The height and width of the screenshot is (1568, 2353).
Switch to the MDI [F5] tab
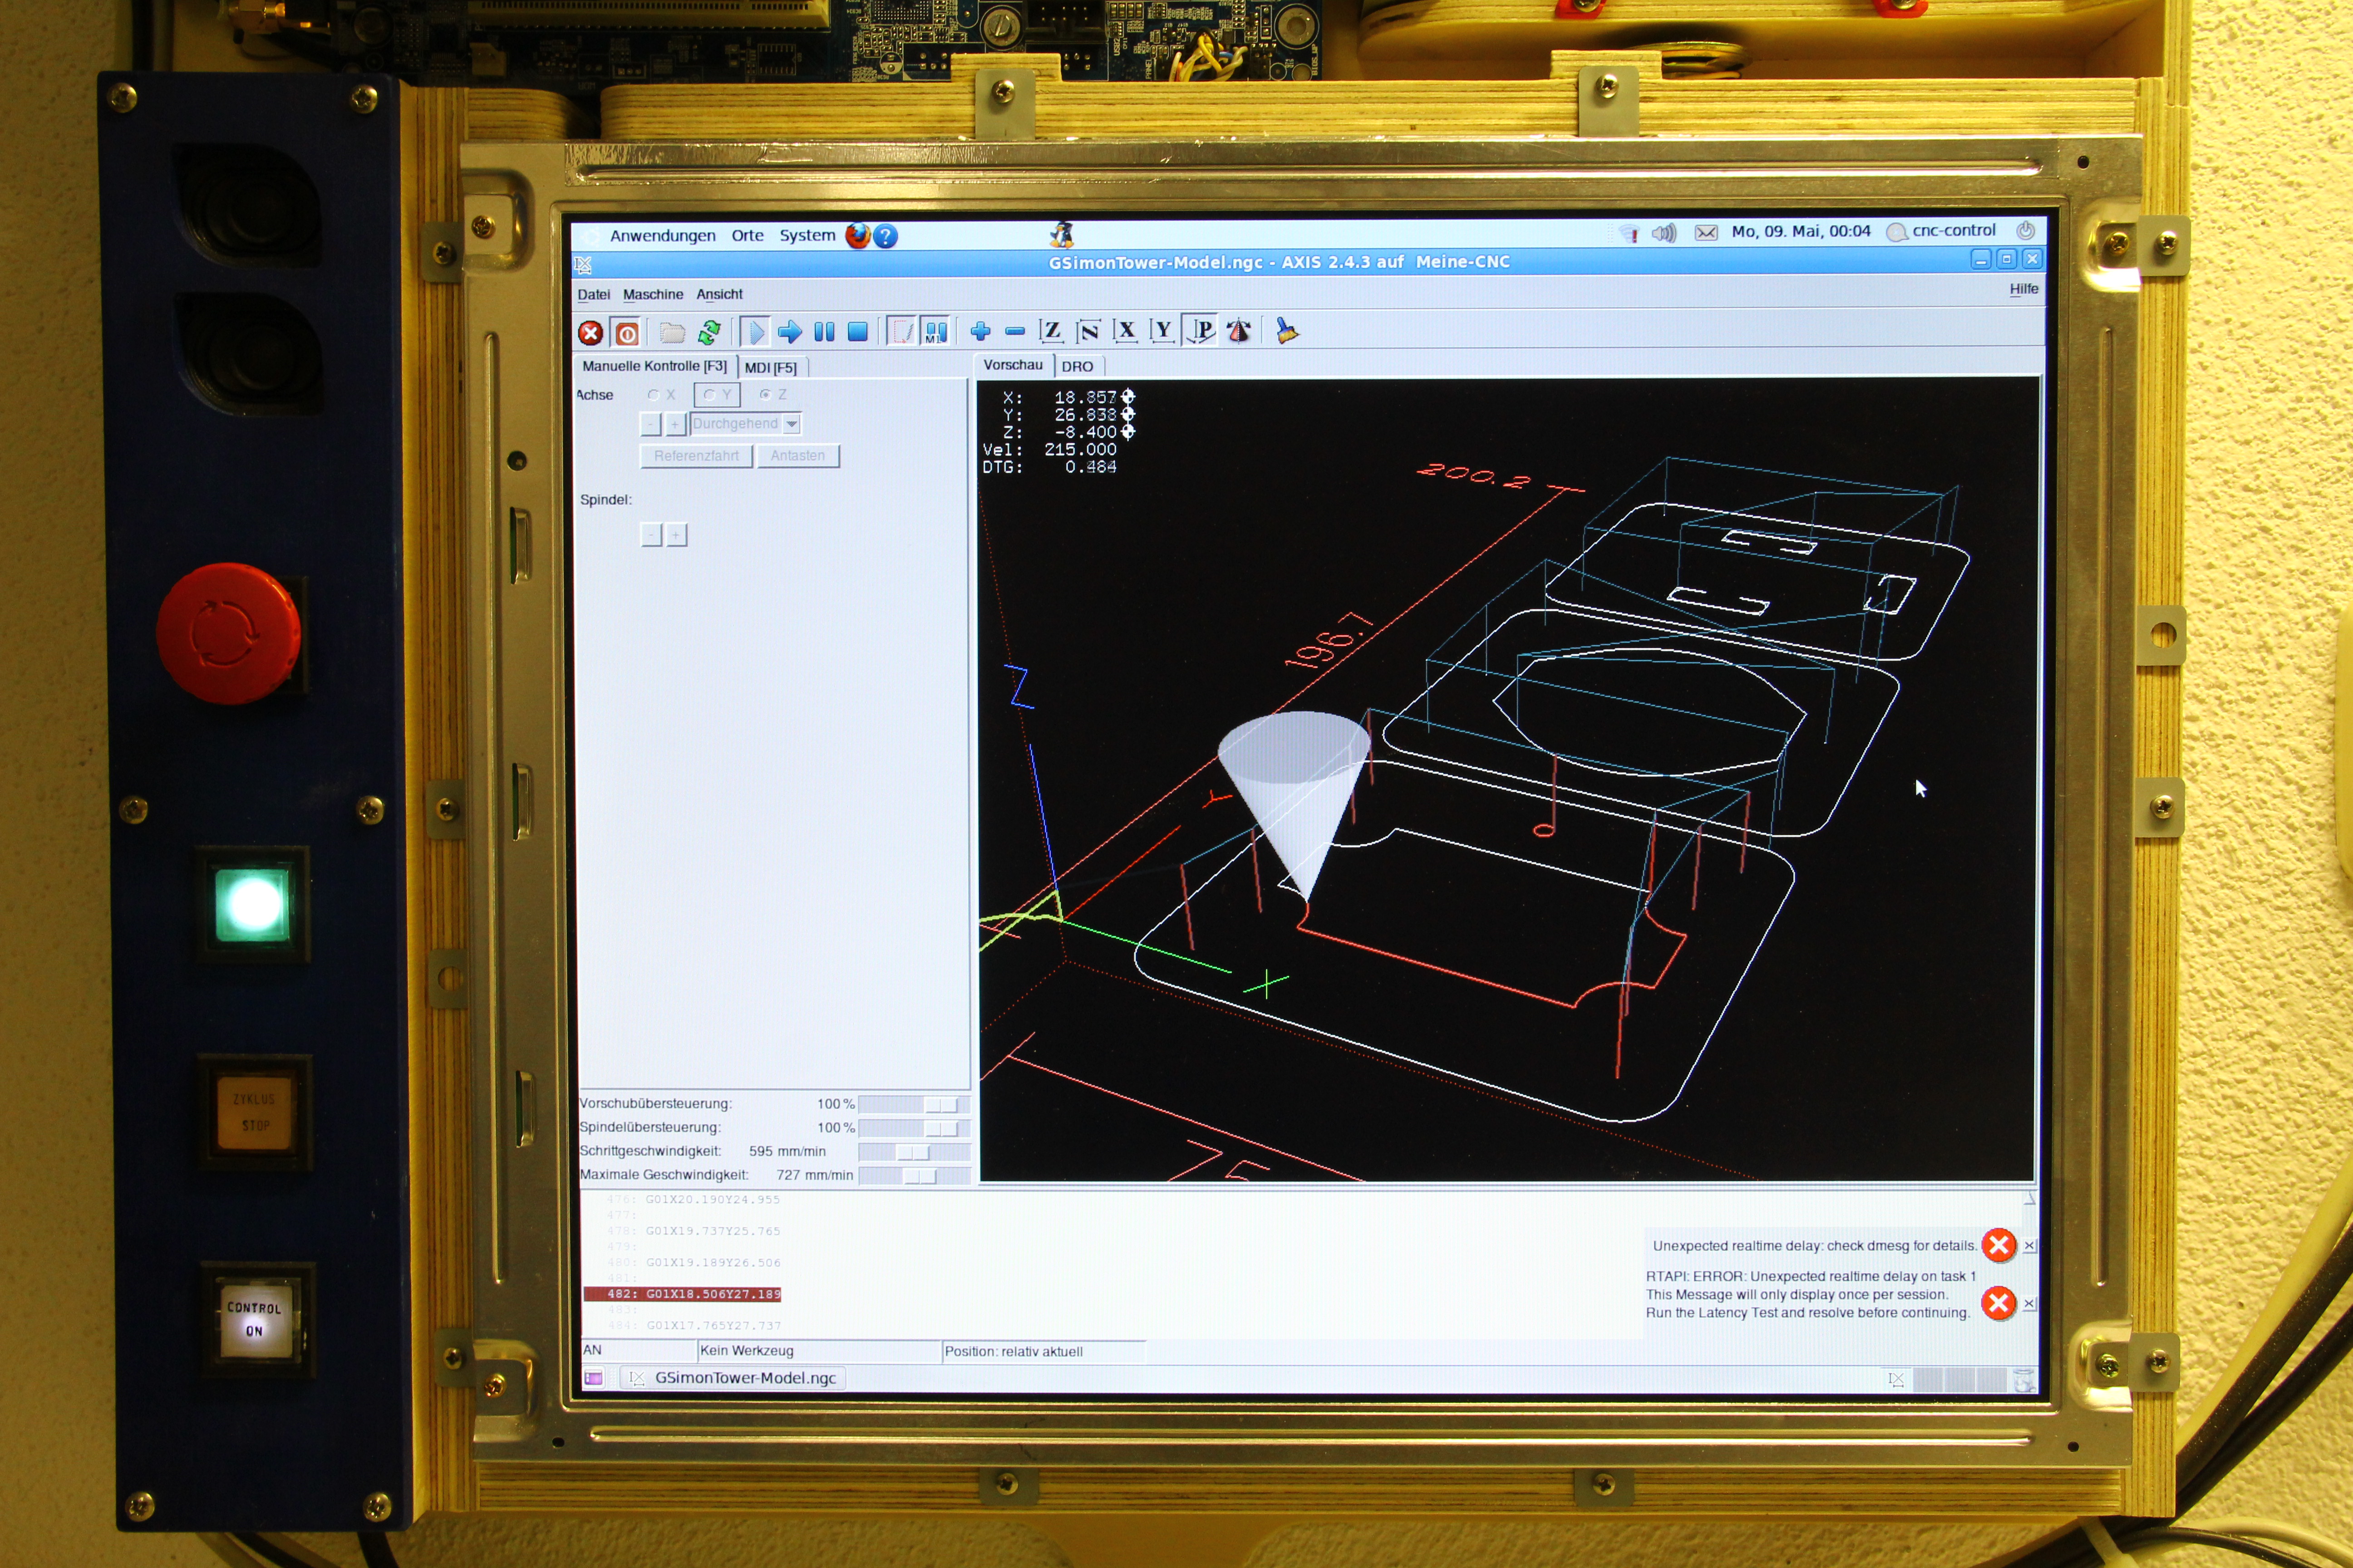[770, 367]
